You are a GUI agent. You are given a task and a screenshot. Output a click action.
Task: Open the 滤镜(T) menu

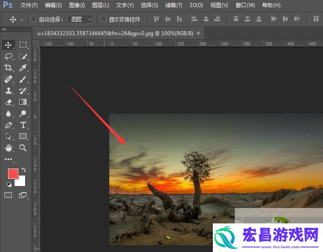coord(174,5)
